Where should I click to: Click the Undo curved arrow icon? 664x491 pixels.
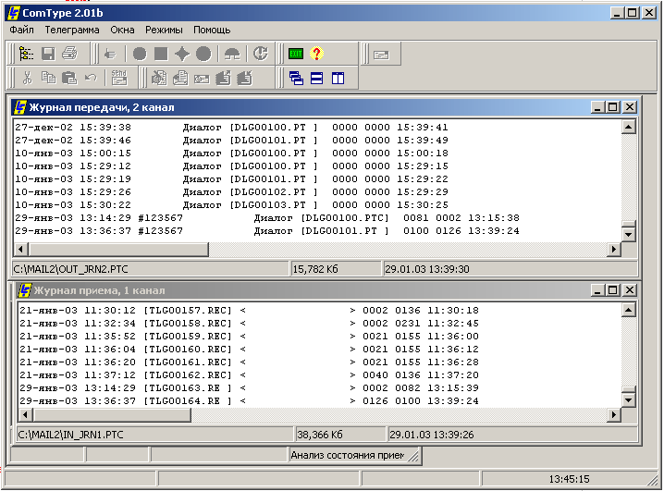click(x=91, y=78)
